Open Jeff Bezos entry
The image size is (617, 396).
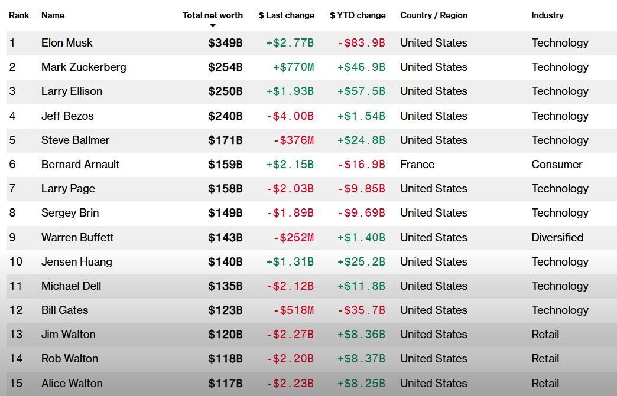[67, 116]
